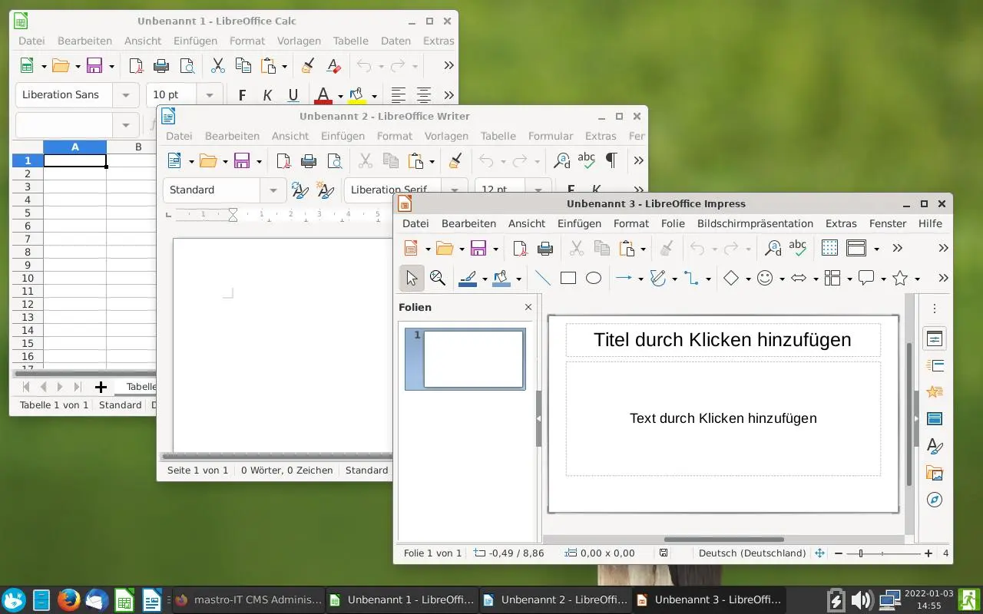Insert a callout shape in Impress
The height and width of the screenshot is (614, 983).
tap(866, 279)
